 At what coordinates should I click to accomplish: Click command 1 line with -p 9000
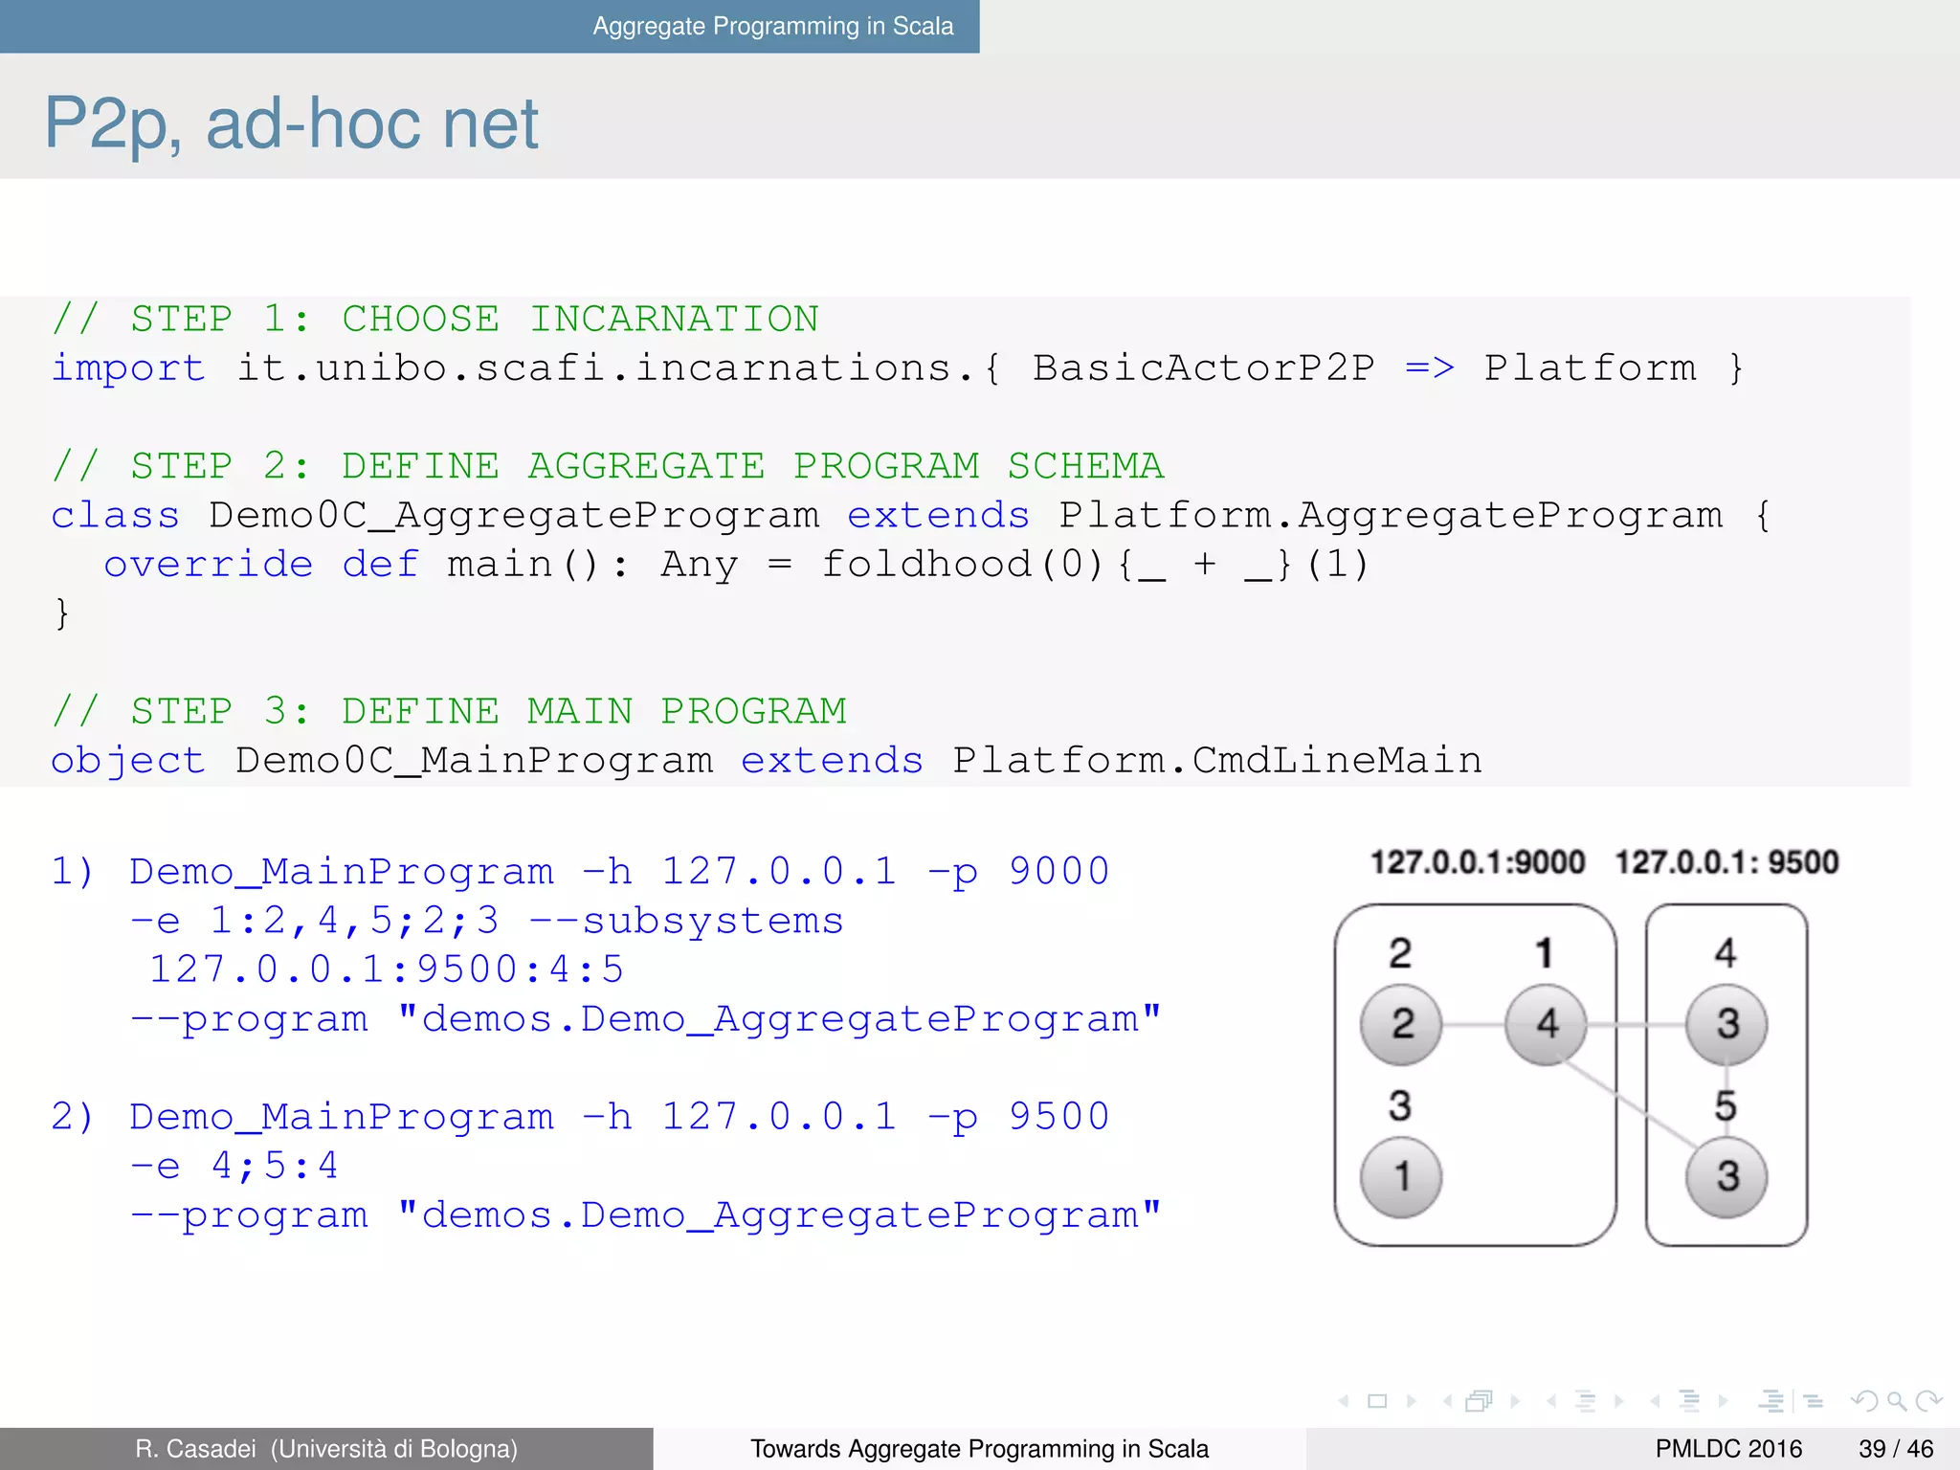click(x=580, y=871)
